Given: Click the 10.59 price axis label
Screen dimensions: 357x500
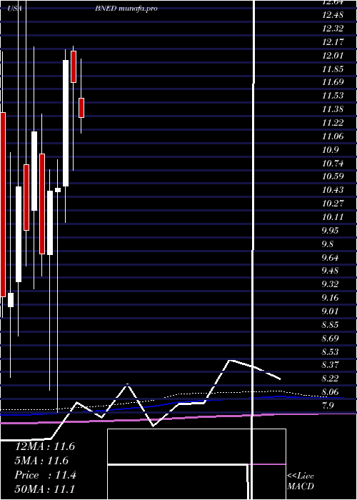Looking at the screenshot, I should click(333, 176).
